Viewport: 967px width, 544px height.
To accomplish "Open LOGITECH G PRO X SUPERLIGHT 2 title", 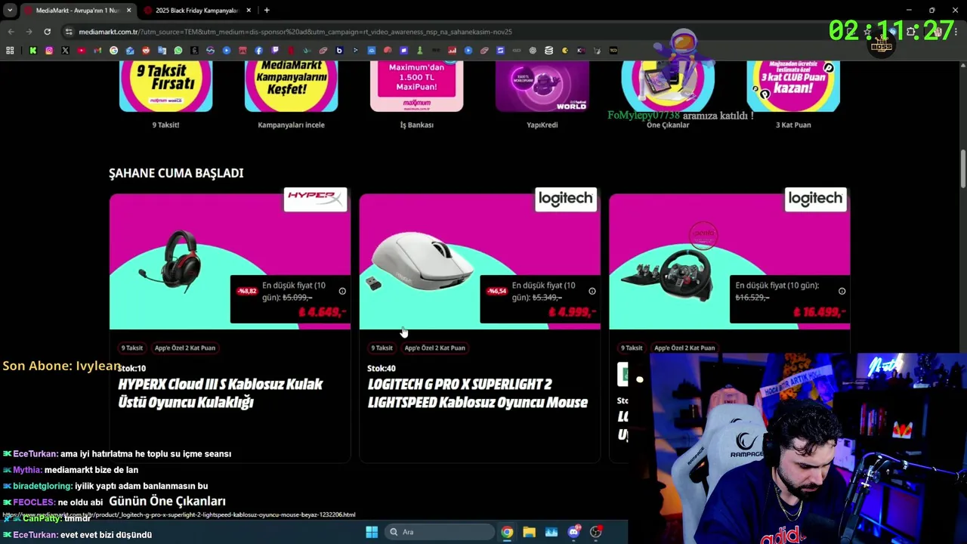I will tap(477, 393).
